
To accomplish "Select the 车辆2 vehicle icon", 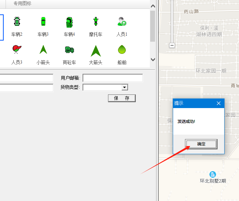I will [x=17, y=21].
